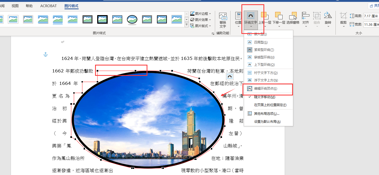Open the 图片版式 picture layout dropdown
This screenshot has width=379, height=175.
tap(201, 26)
